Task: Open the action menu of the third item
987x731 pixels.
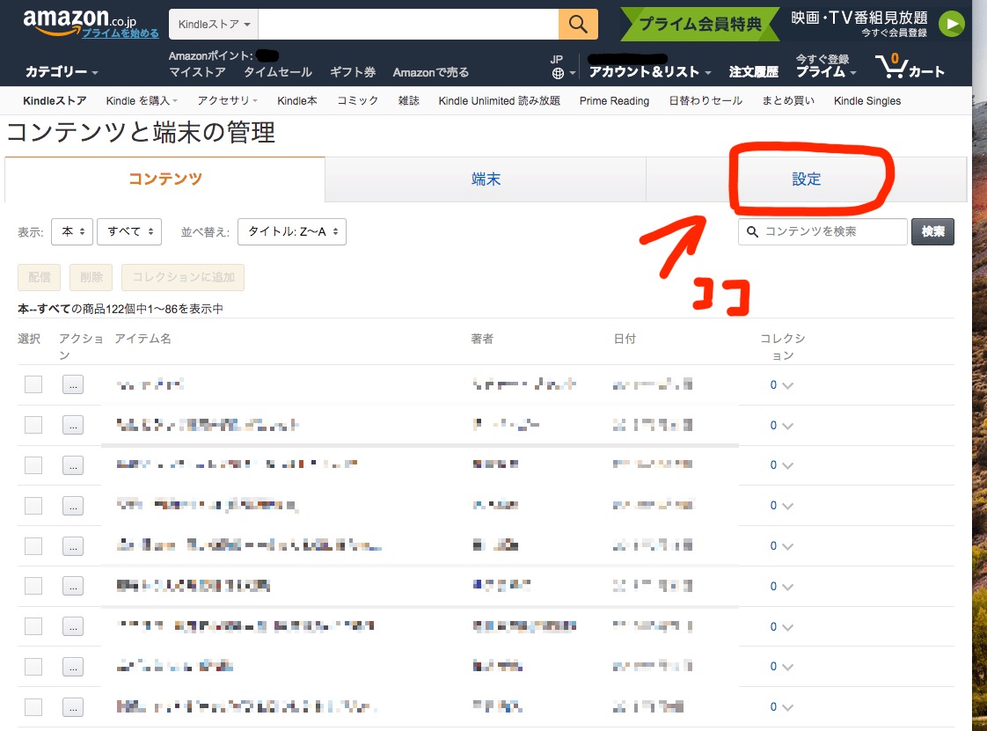Action: 73,465
